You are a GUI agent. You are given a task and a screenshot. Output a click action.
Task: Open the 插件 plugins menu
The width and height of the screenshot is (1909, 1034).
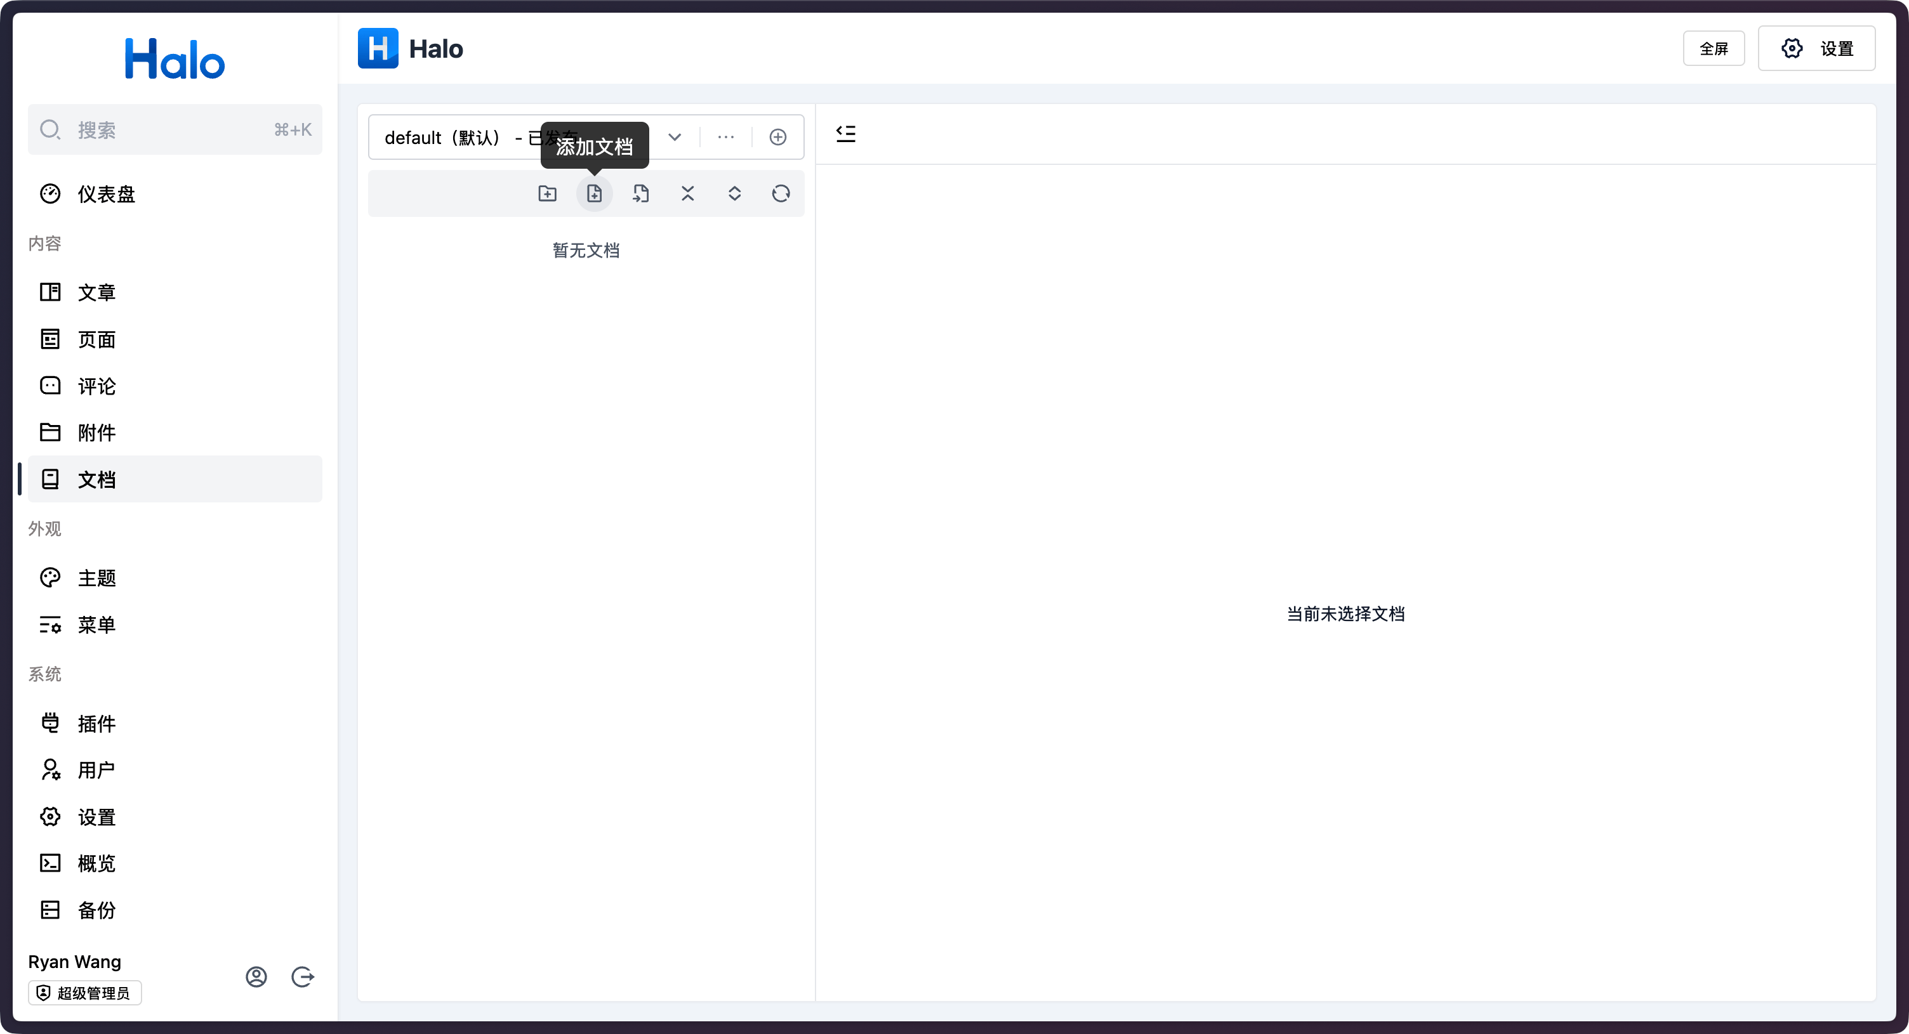[x=97, y=724]
